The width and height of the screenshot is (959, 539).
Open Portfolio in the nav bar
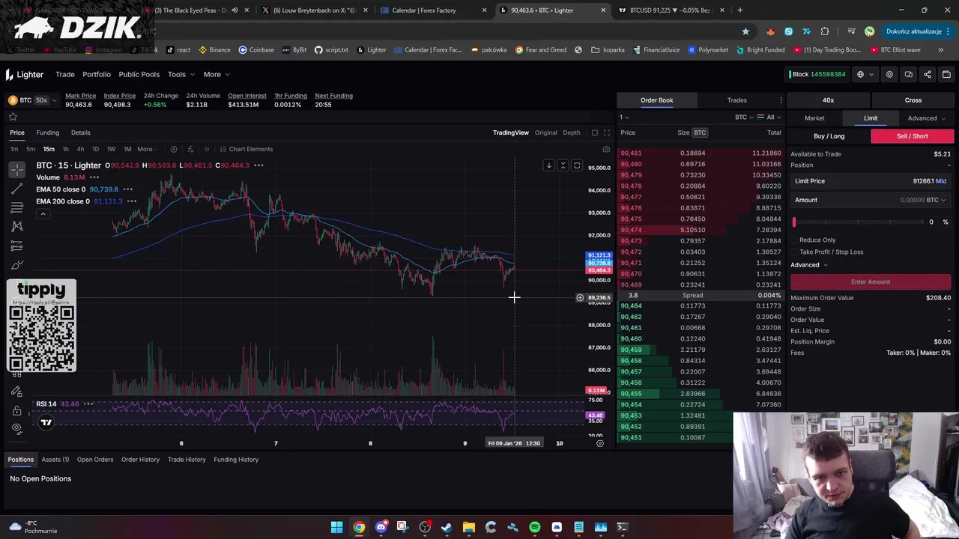(97, 74)
